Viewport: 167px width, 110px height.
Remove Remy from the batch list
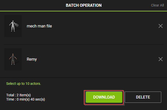[160, 59]
